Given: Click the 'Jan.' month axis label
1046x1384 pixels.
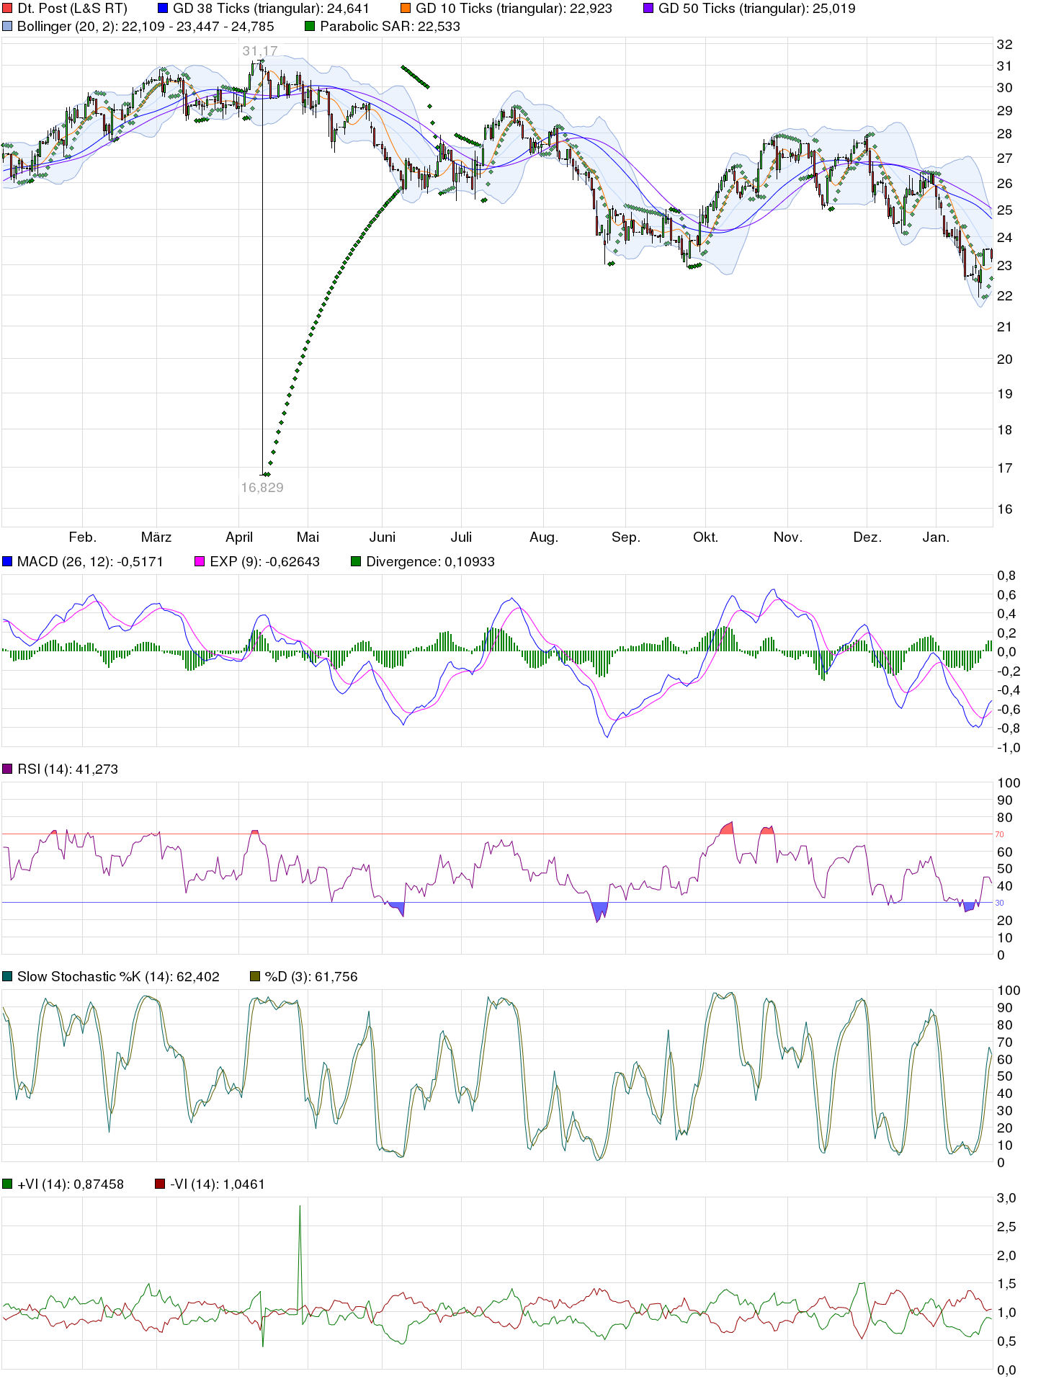Looking at the screenshot, I should pos(936,537).
